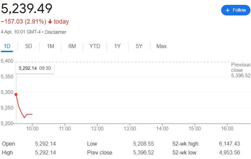Viewport: 251px width, 159px height.
Task: Choose the 1Y range tab
Action: click(117, 46)
